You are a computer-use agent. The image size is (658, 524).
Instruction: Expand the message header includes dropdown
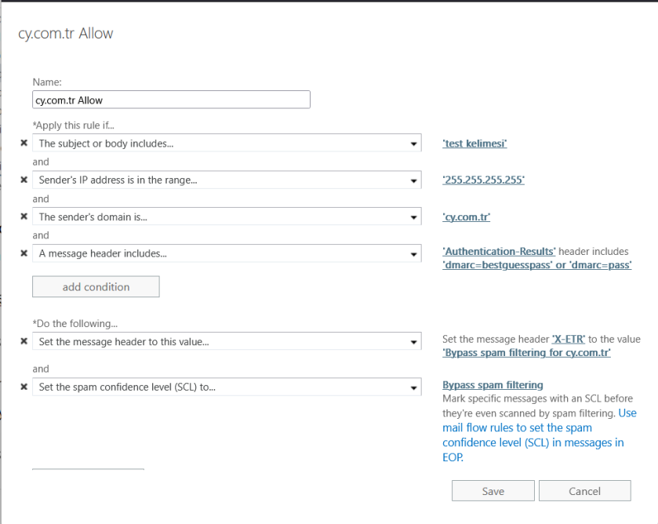tap(413, 254)
